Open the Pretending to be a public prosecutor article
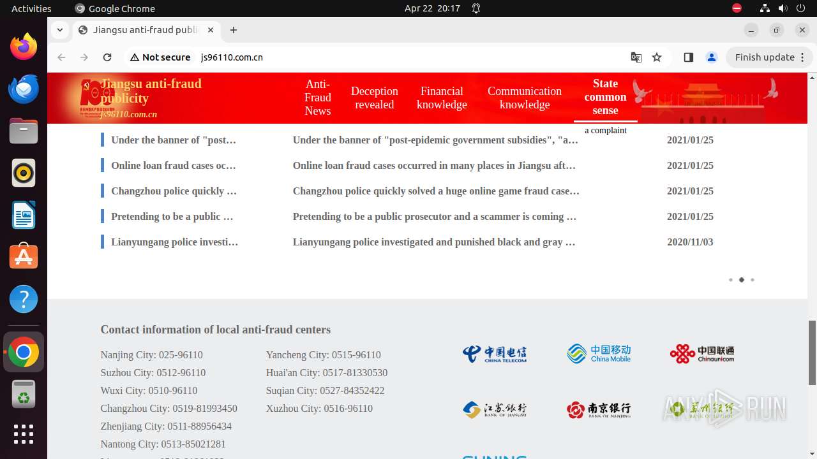This screenshot has width=817, height=459. [x=435, y=217]
